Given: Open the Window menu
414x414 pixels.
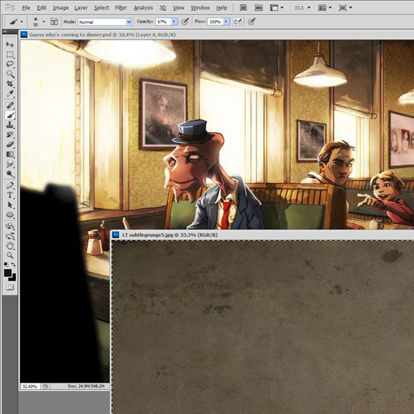Looking at the screenshot, I should [200, 8].
